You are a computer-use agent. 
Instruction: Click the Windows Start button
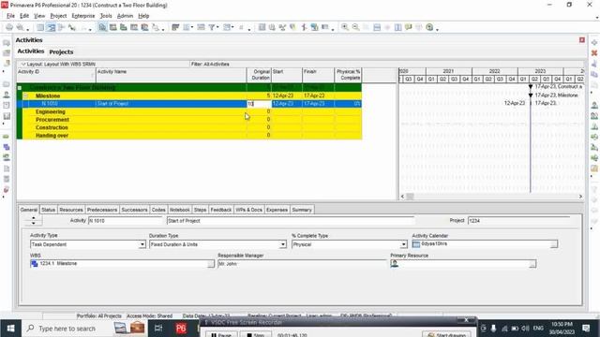(10, 329)
